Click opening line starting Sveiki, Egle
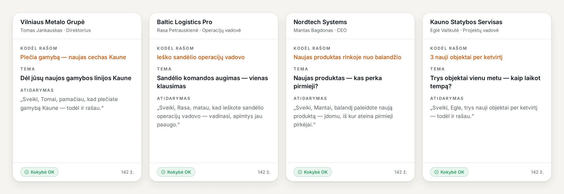Viewport: 564px width, 194px height. pos(484,112)
